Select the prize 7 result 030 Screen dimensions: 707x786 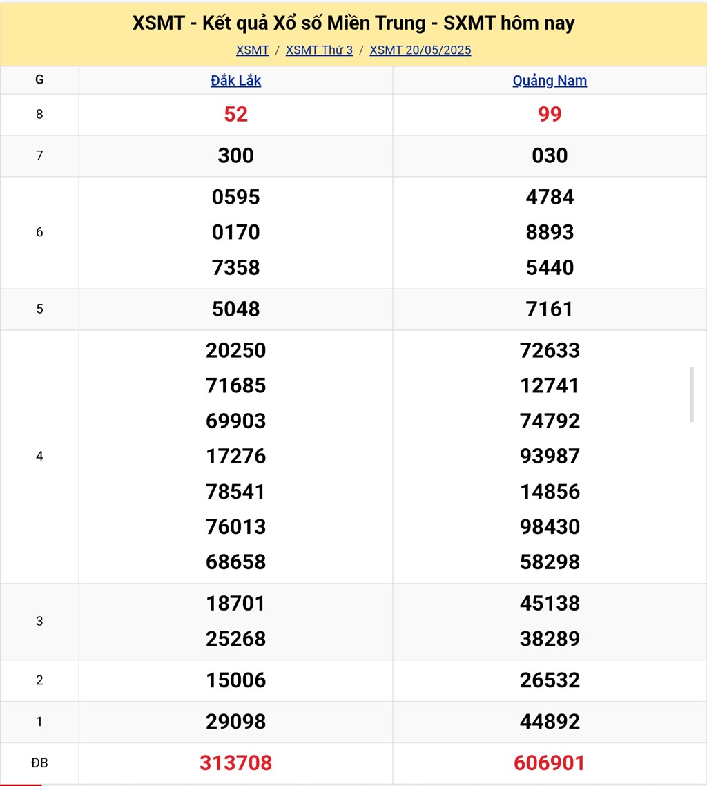tap(550, 156)
